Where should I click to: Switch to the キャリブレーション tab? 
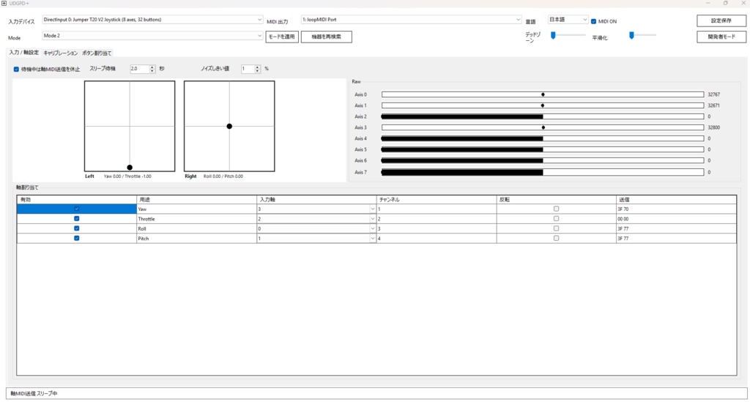(x=60, y=53)
